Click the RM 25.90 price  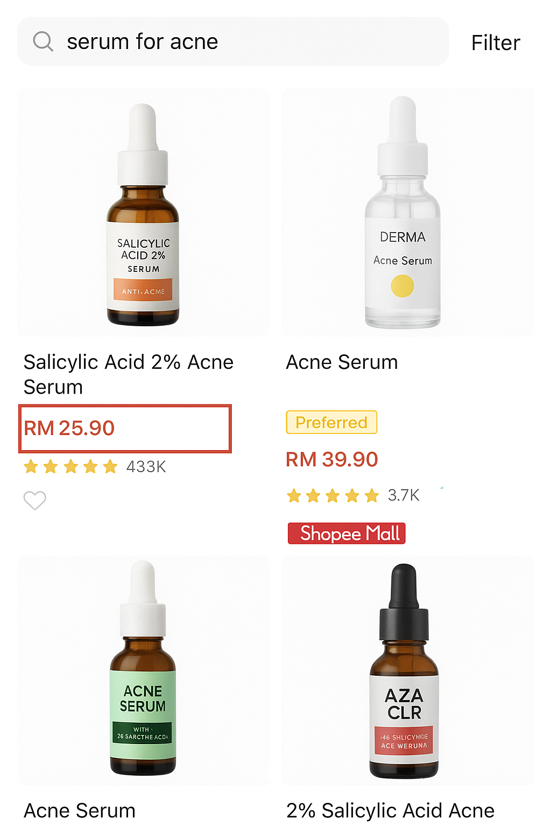click(x=69, y=429)
